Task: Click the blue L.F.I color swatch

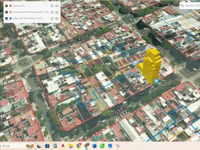Action: tap(10, 18)
